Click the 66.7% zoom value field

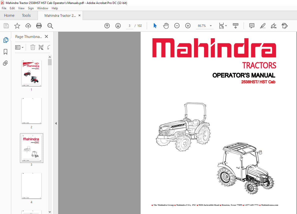202,25
